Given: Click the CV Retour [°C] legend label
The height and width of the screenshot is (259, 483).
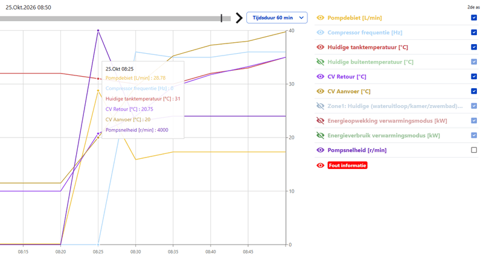Looking at the screenshot, I should (x=347, y=77).
